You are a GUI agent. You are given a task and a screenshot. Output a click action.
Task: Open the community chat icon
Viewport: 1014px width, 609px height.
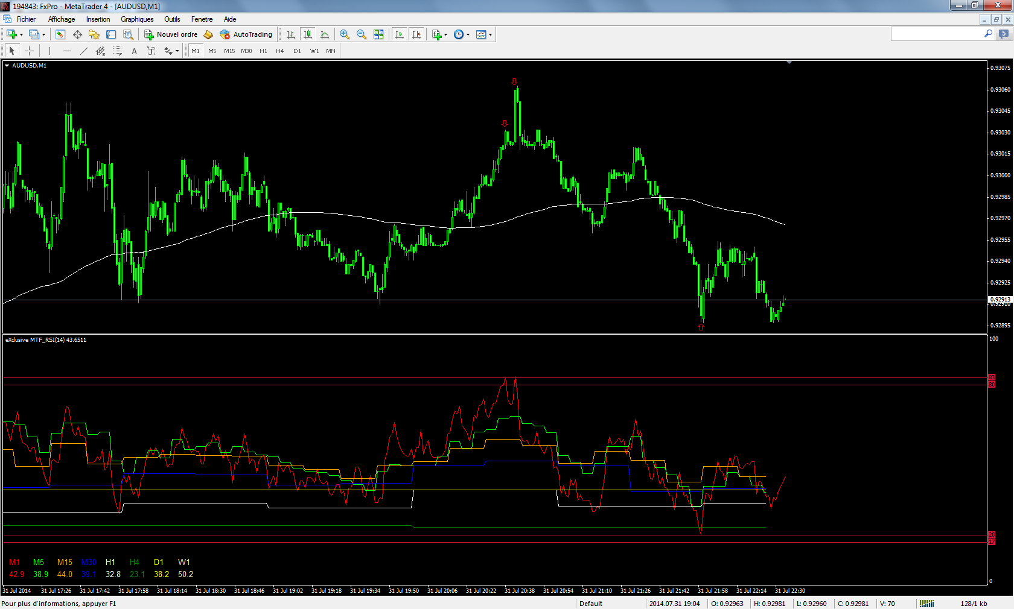click(1004, 34)
